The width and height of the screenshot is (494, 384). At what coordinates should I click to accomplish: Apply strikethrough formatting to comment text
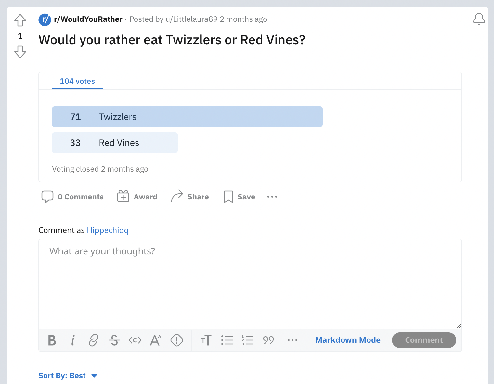click(114, 340)
